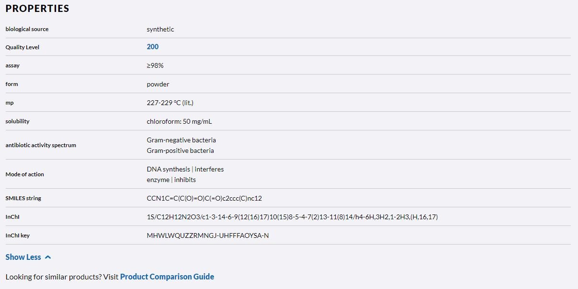Click the antibiotic activity spectrum label
The image size is (578, 289).
(x=41, y=145)
